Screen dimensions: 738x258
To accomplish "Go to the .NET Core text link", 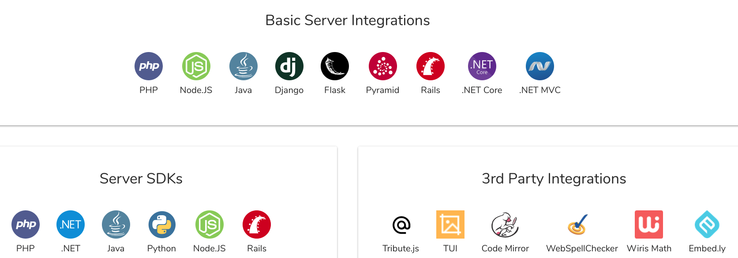I will click(482, 90).
